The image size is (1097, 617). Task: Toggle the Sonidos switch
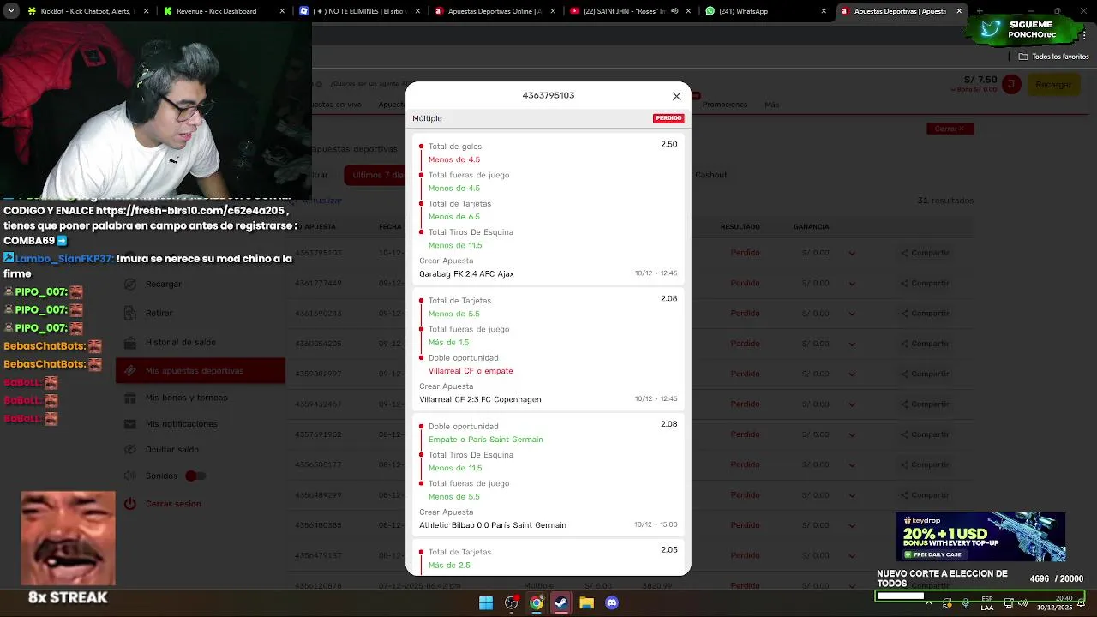point(195,476)
